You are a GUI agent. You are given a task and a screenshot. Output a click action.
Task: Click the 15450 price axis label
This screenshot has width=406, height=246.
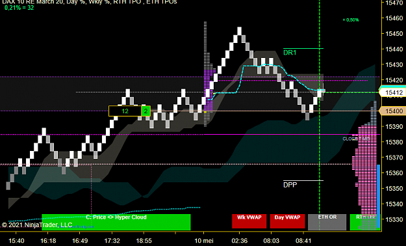[394, 34]
